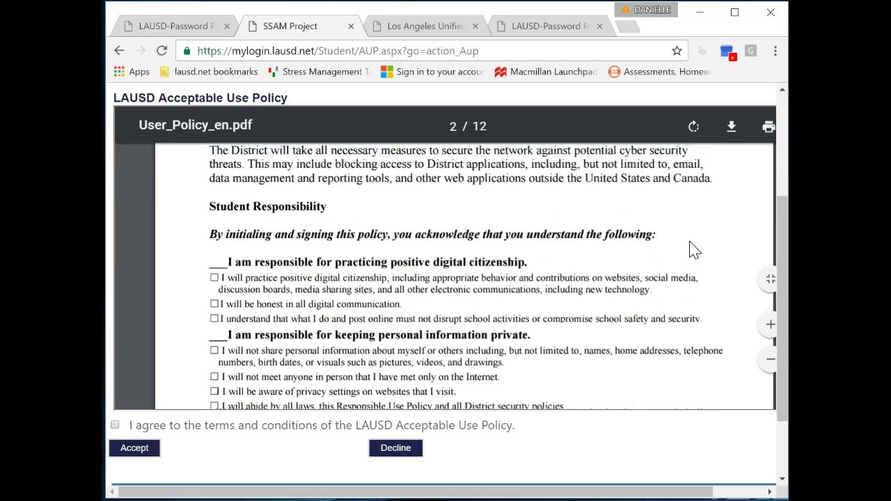The image size is (891, 501).
Task: Click 'I will be aware of privacy settings' line
Action: click(x=338, y=392)
